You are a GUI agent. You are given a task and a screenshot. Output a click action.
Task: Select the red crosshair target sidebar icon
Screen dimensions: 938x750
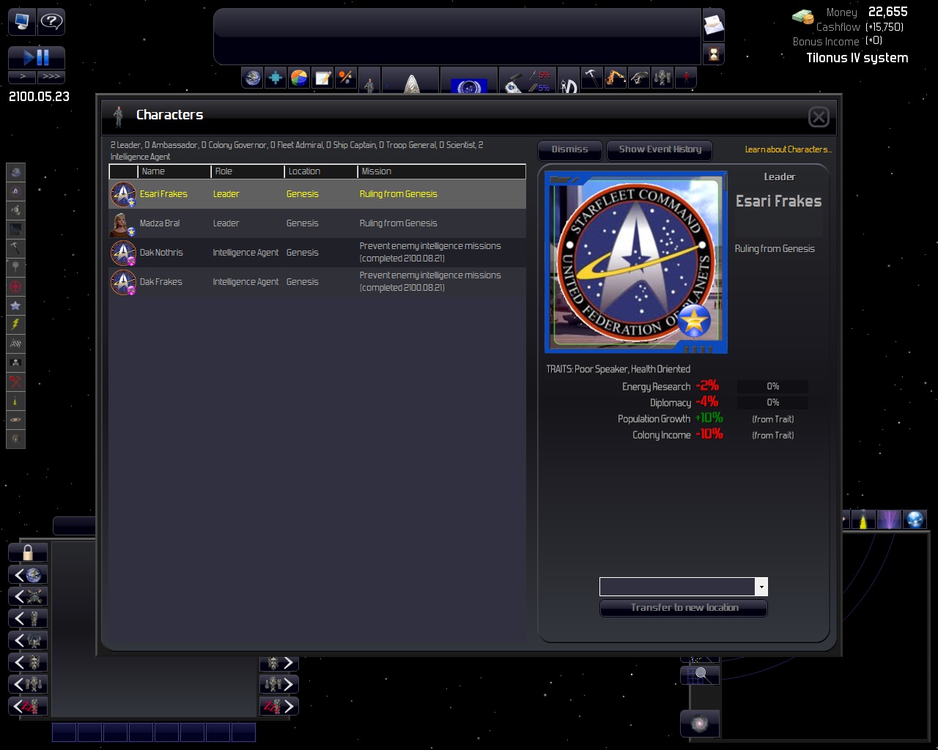coord(15,286)
